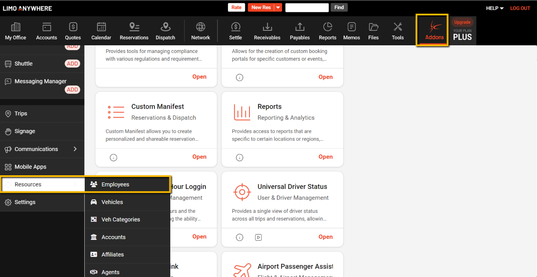This screenshot has height=277, width=537.
Task: Expand the Communications submenu
Action: tap(75, 149)
